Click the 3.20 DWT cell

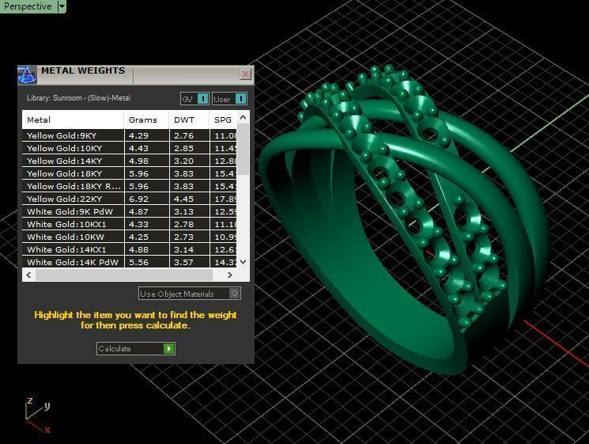tap(189, 161)
